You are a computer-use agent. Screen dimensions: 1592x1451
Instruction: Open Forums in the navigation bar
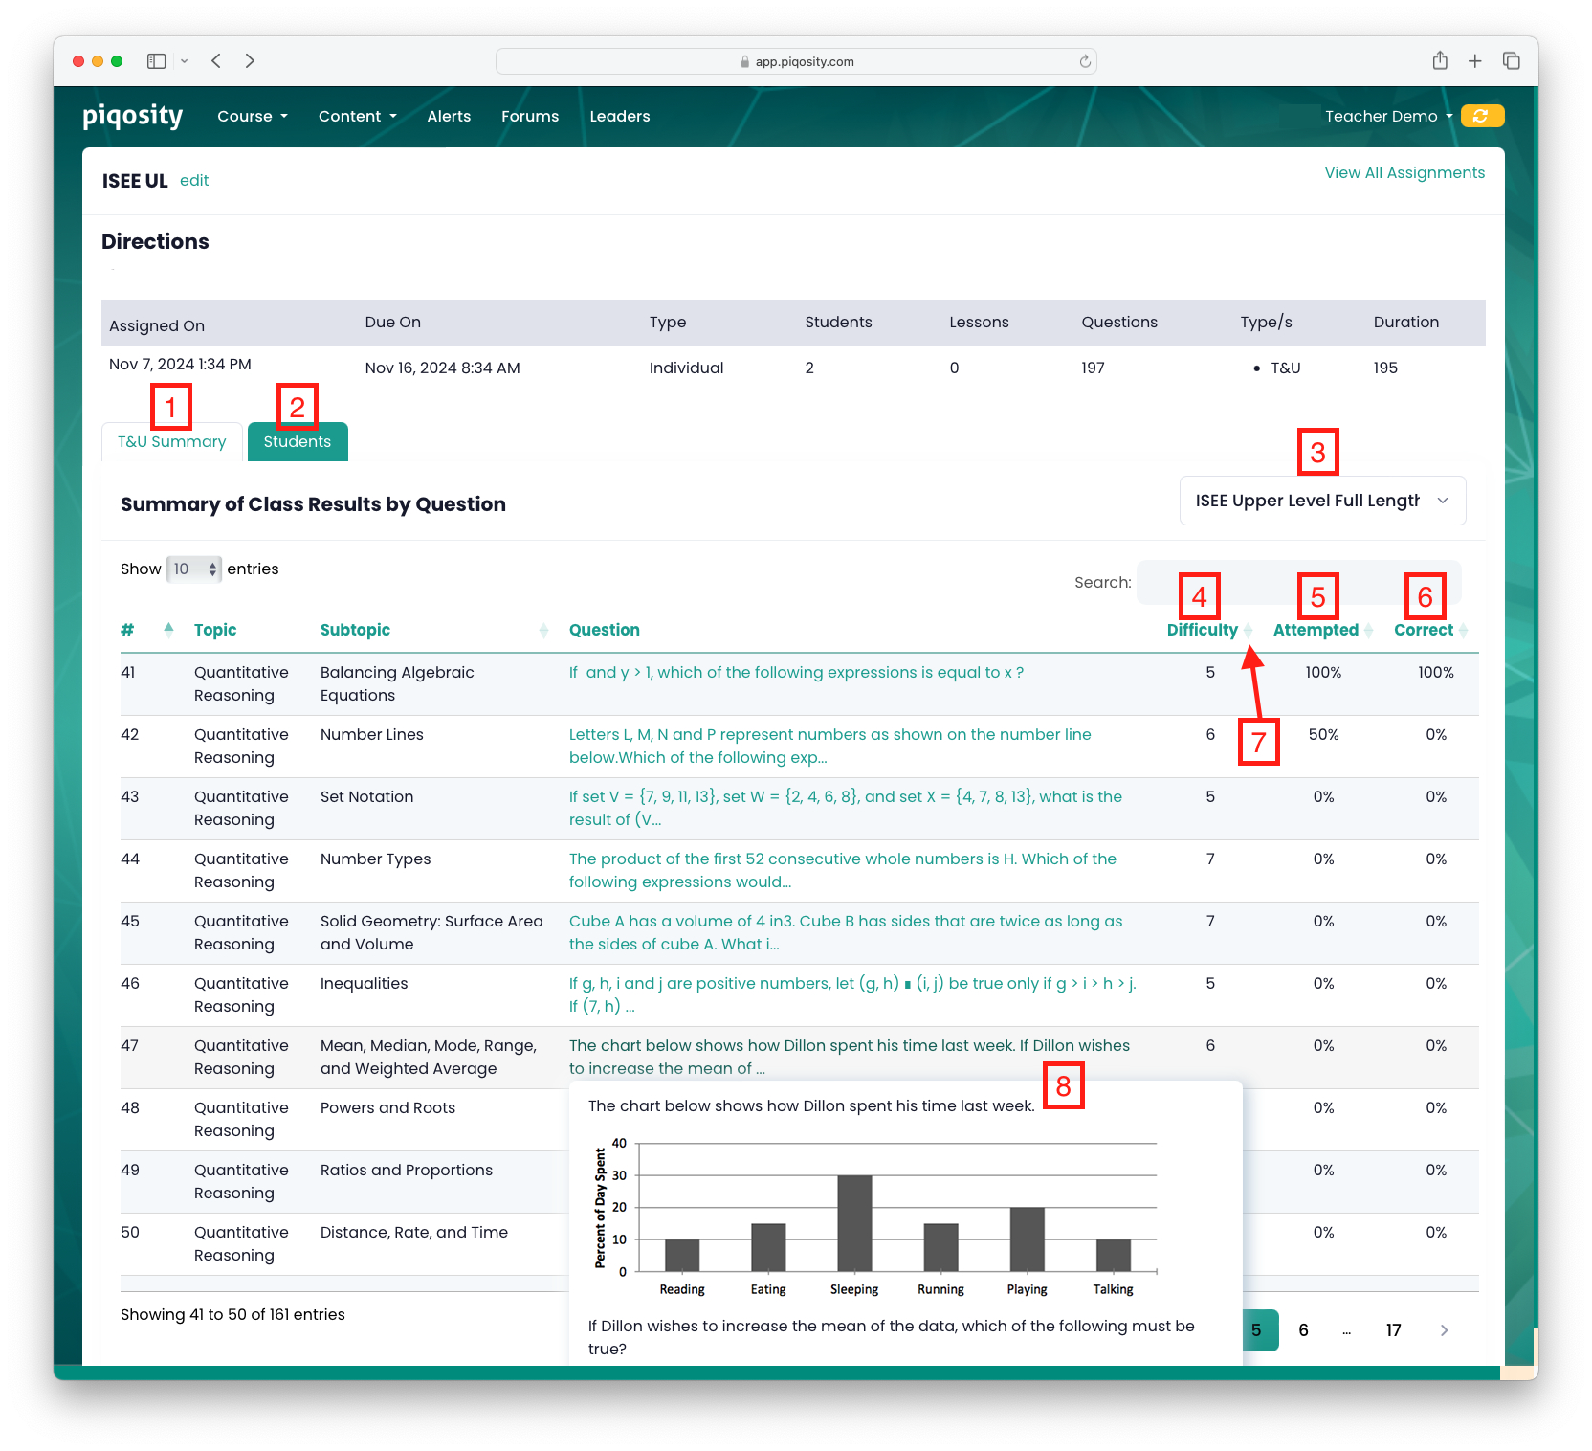click(x=530, y=116)
